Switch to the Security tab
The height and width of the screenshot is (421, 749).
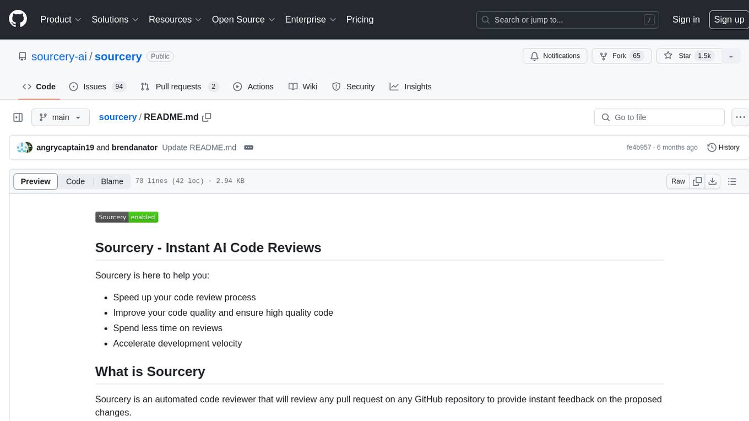(x=354, y=87)
